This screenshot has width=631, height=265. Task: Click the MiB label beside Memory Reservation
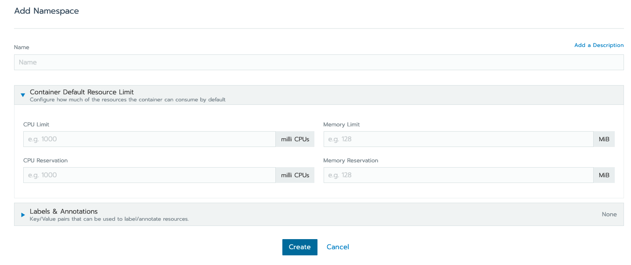(x=604, y=175)
